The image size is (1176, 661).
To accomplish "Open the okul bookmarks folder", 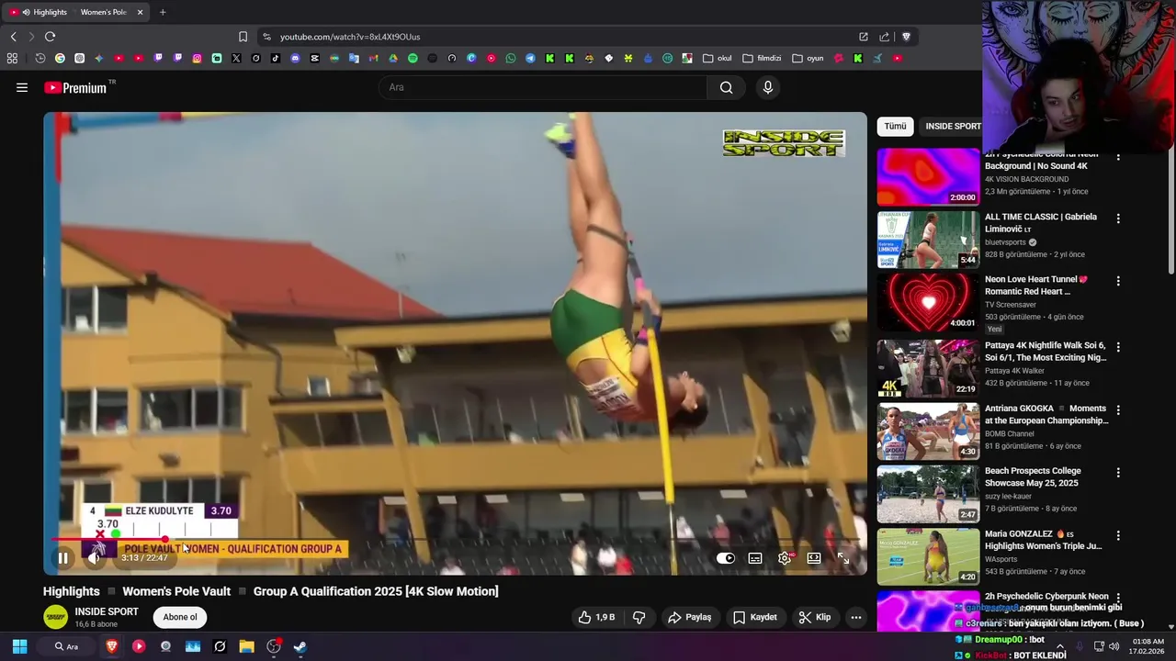I will point(718,58).
